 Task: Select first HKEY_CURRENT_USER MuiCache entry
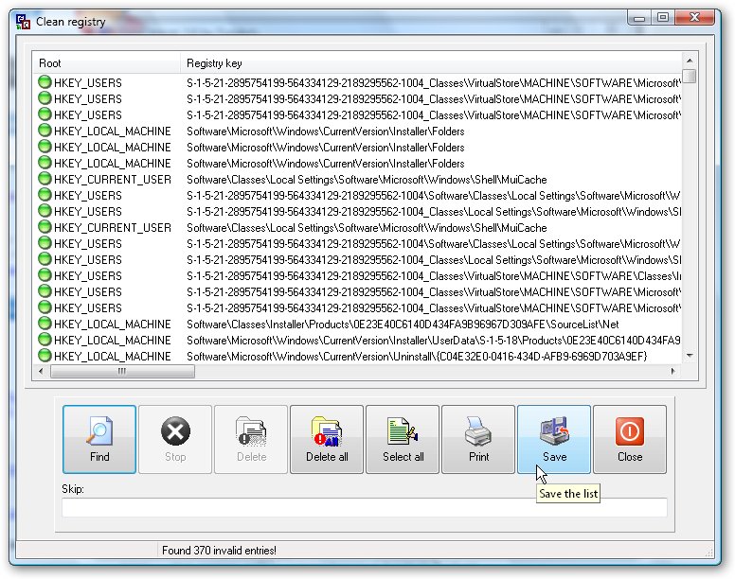coord(113,180)
